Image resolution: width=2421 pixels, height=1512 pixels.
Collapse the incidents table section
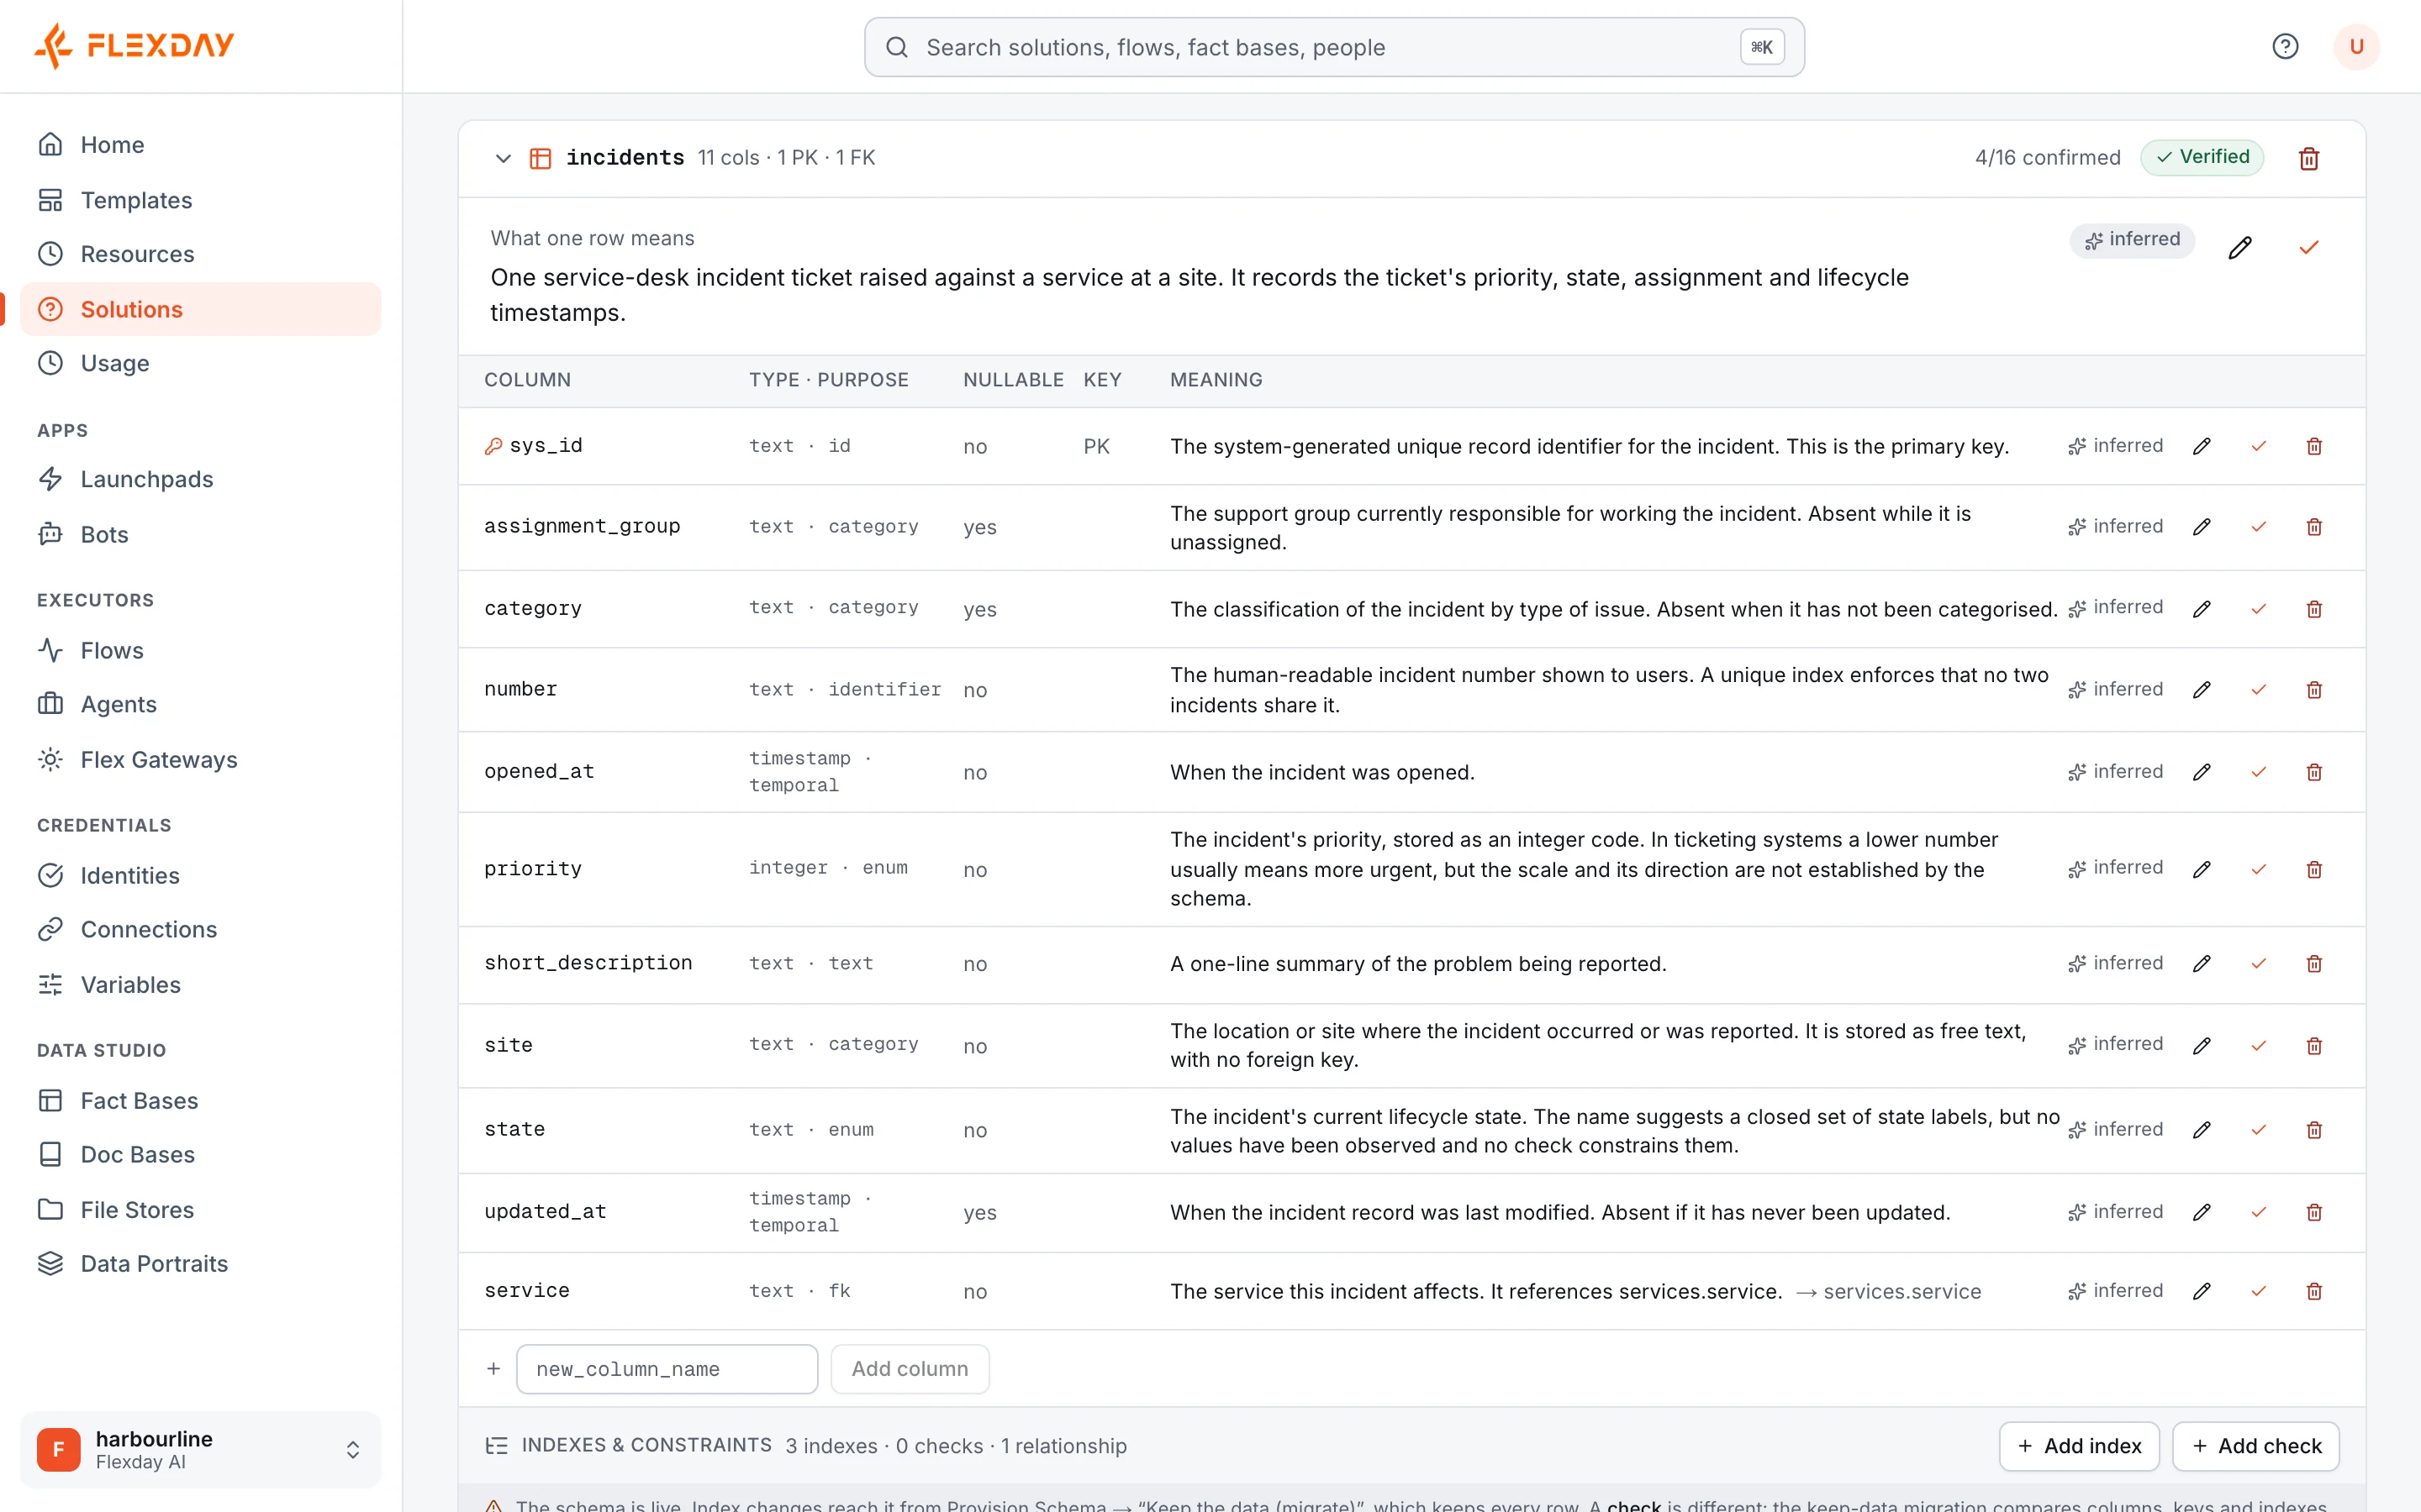pyautogui.click(x=504, y=158)
